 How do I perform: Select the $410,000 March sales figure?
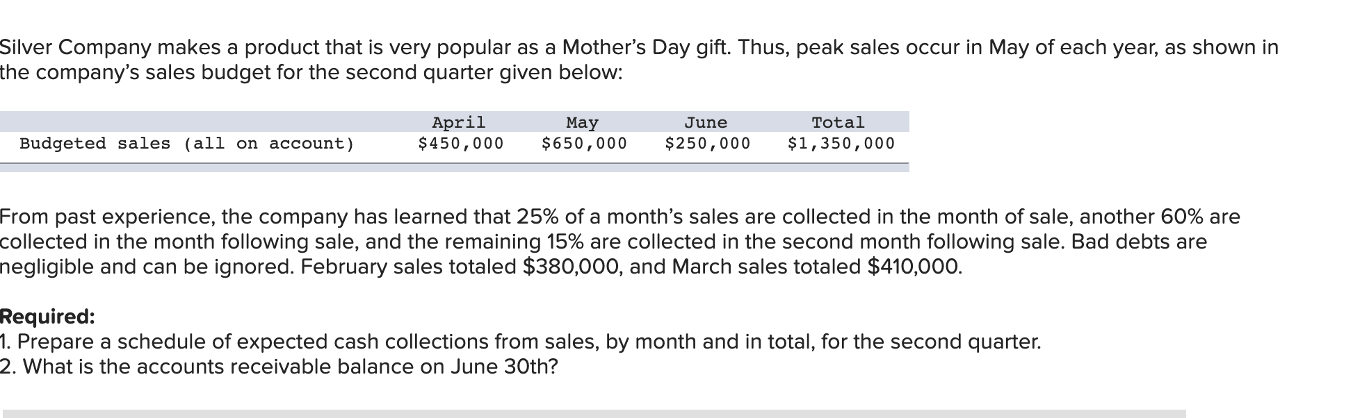[914, 267]
